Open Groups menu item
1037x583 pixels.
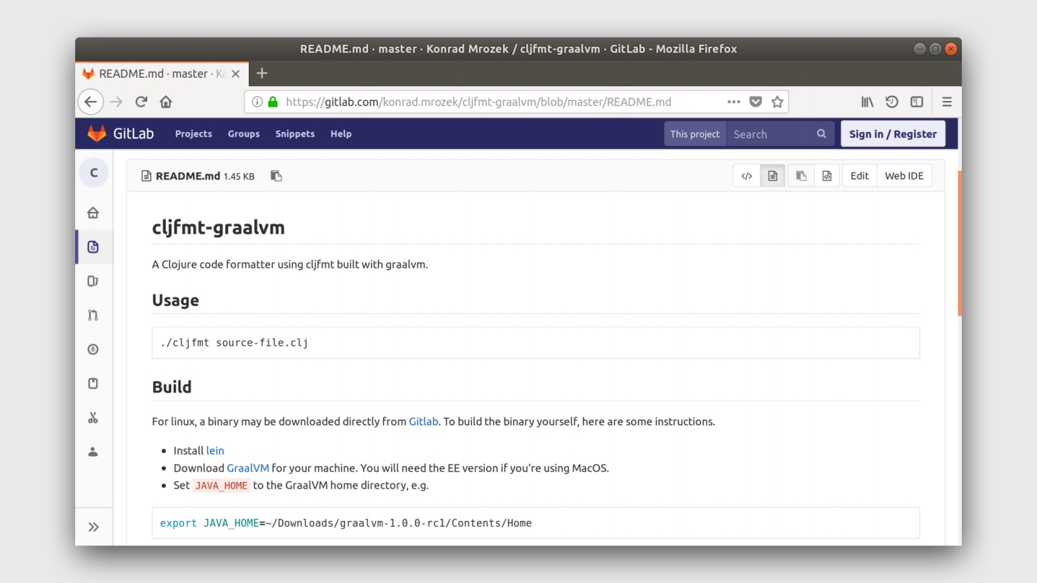coord(244,133)
